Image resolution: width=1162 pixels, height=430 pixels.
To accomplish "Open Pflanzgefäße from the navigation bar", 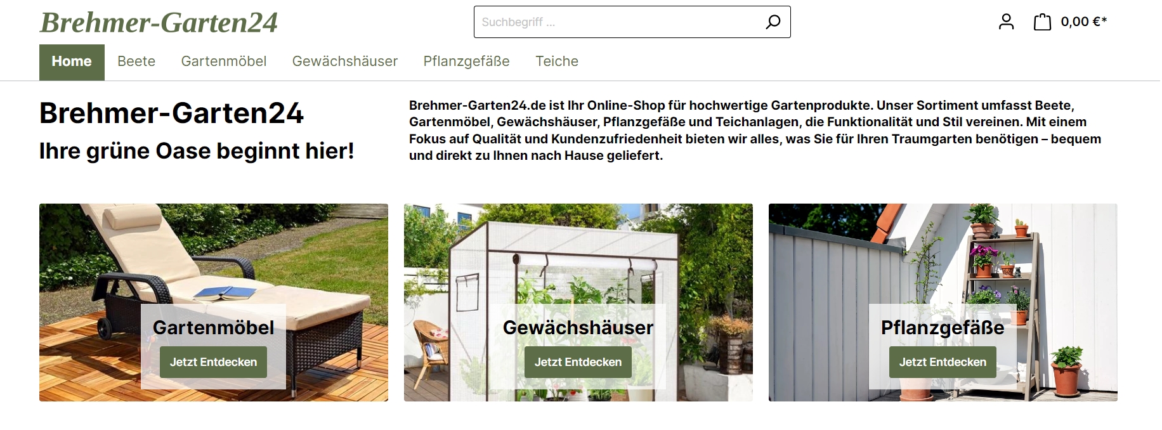I will click(x=467, y=62).
